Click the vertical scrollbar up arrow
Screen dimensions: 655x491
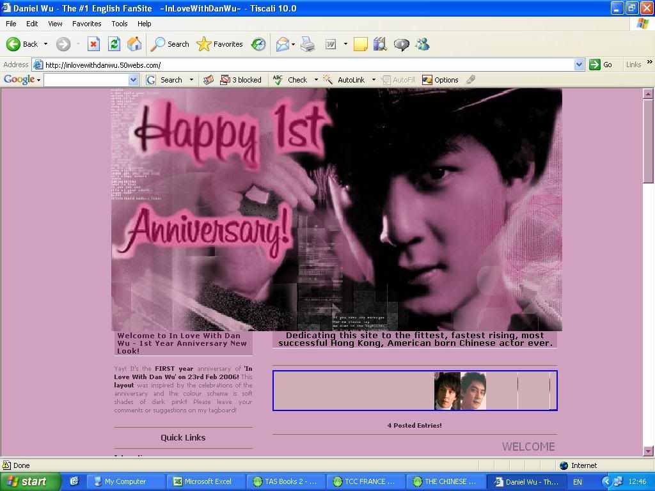tap(648, 94)
